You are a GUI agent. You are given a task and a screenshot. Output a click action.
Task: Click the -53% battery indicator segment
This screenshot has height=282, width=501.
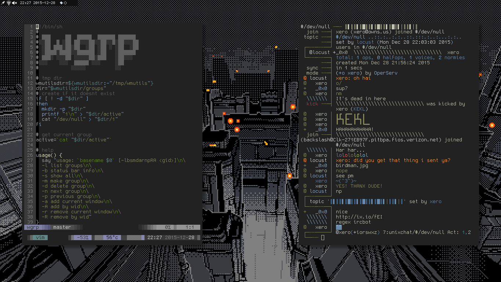click(83, 238)
